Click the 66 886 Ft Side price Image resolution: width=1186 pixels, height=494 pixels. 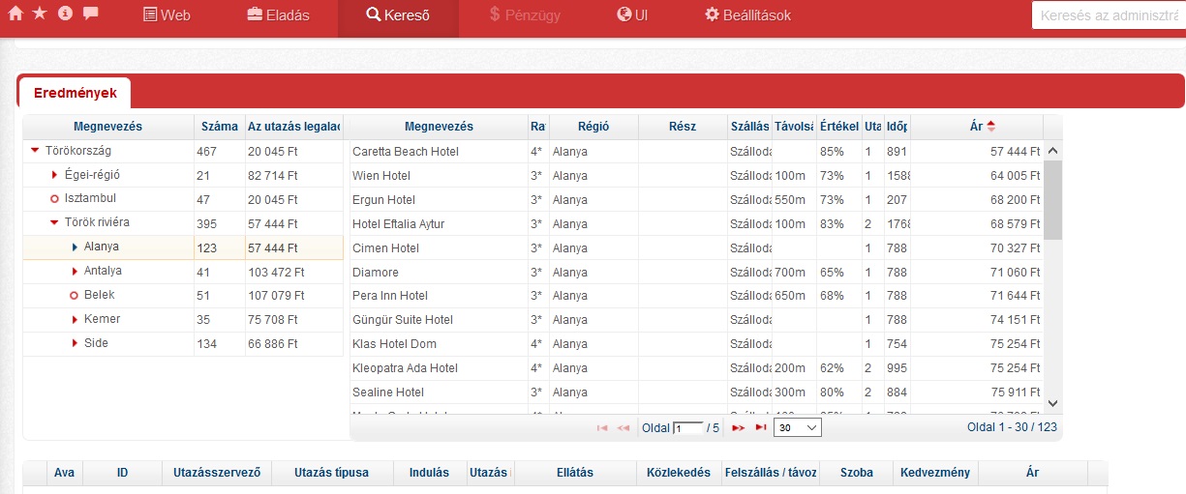point(273,343)
